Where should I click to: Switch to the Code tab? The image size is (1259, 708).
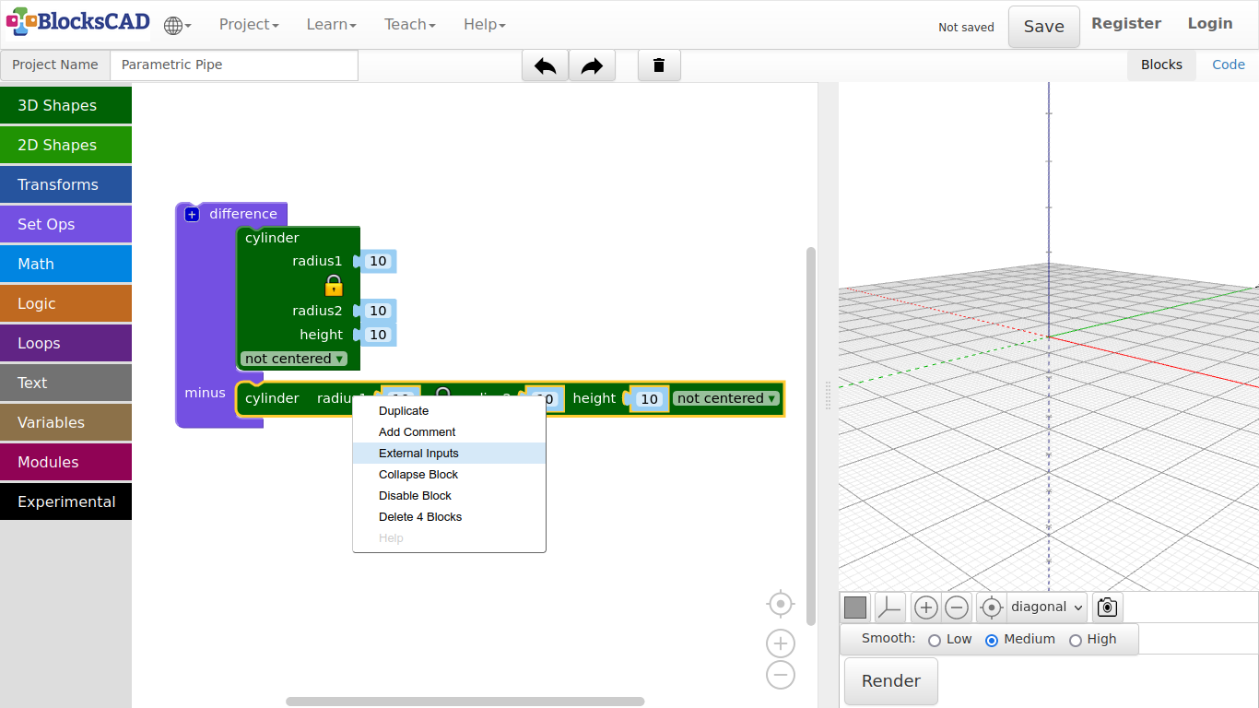pyautogui.click(x=1228, y=65)
